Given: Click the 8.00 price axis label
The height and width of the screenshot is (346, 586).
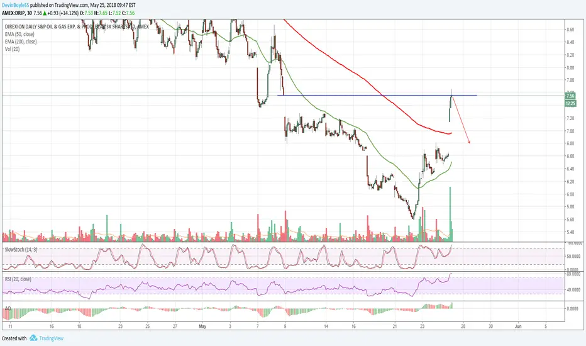Looking at the screenshot, I should (x=570, y=68).
